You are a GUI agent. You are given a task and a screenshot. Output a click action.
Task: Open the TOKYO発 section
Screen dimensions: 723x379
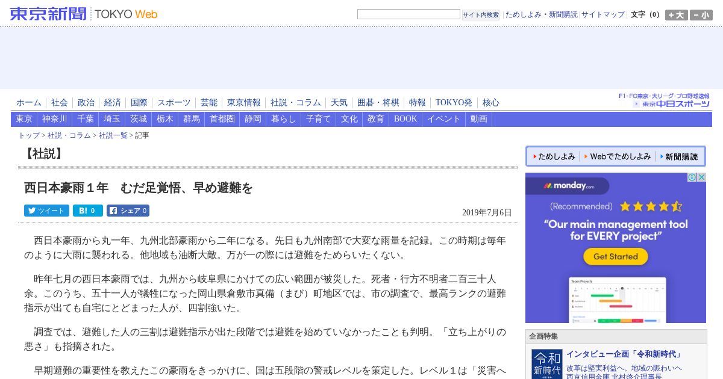click(x=454, y=103)
